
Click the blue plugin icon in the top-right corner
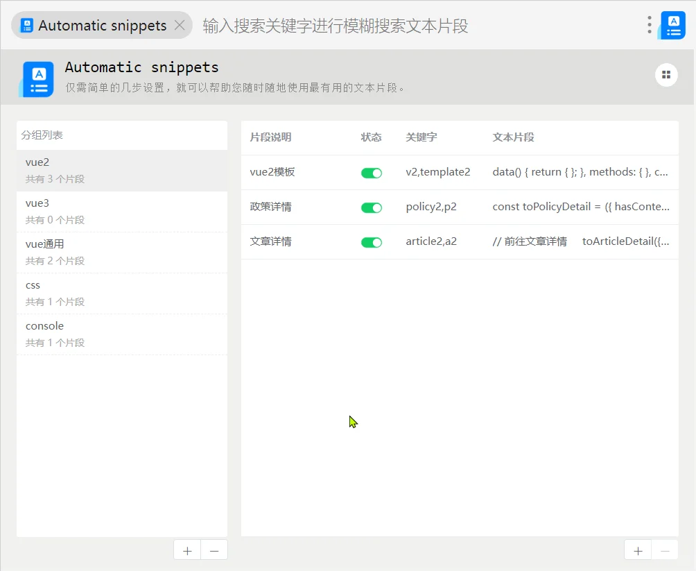coord(672,24)
